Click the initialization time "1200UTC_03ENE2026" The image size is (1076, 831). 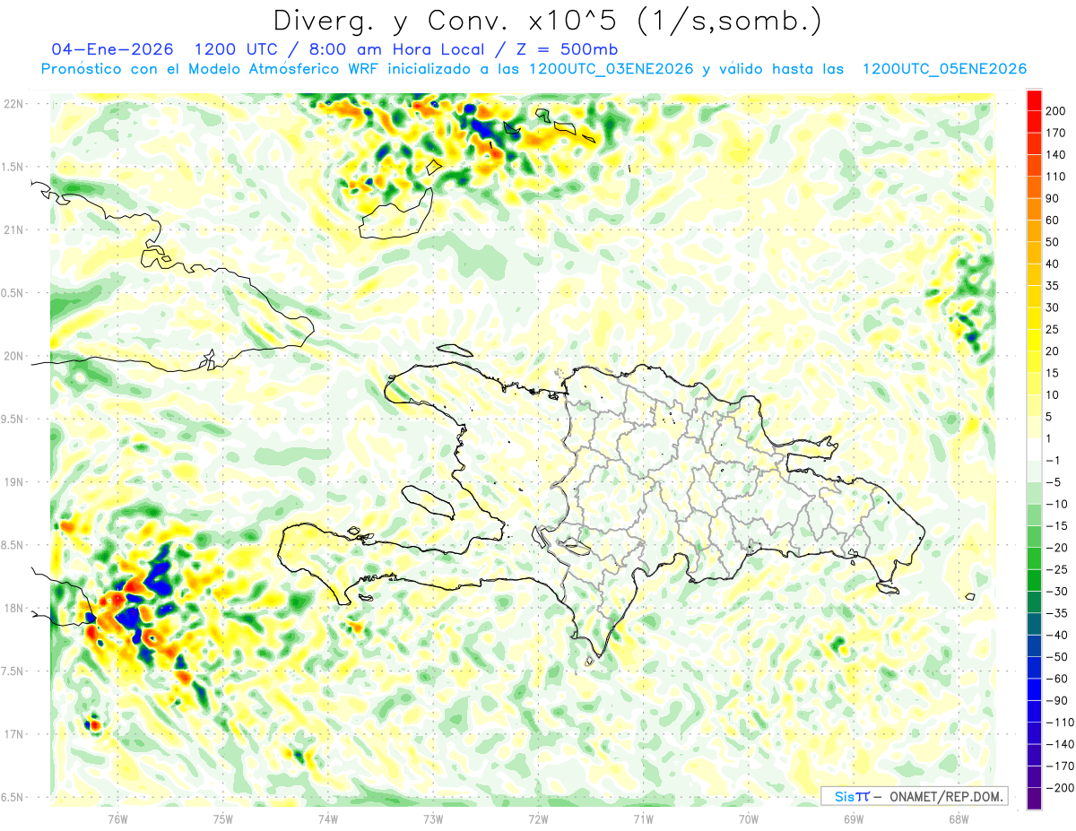611,69
